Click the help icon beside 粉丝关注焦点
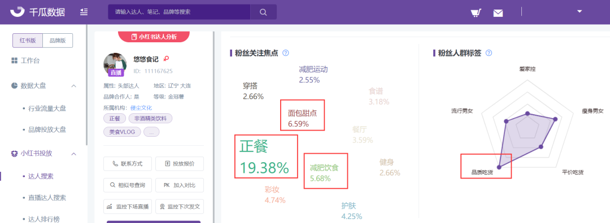 point(286,53)
